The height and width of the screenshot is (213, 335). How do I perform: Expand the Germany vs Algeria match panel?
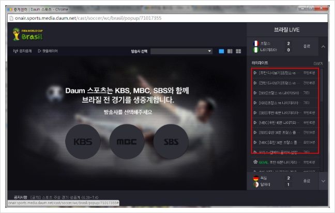click(323, 181)
